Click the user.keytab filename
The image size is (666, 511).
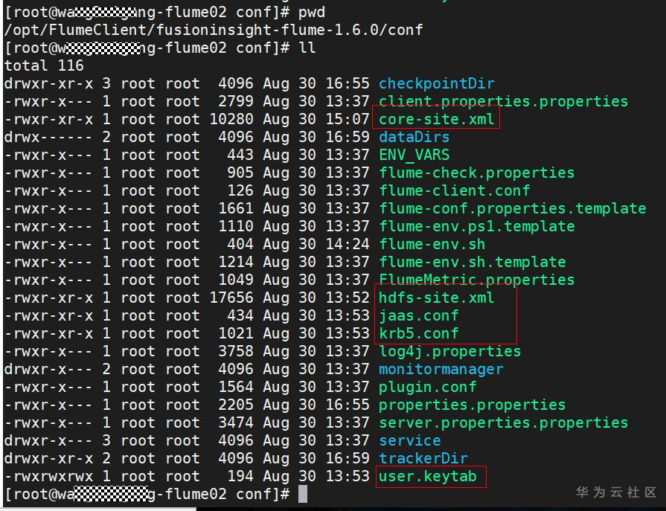[427, 476]
